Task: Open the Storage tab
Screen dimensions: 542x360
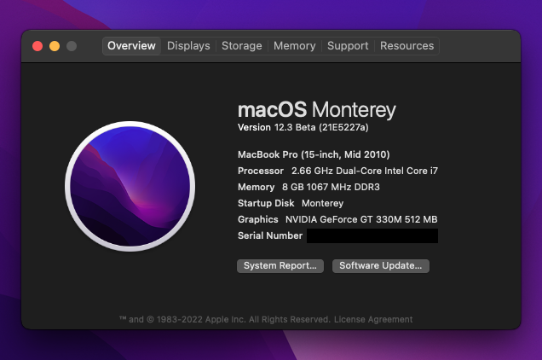Action: 242,46
